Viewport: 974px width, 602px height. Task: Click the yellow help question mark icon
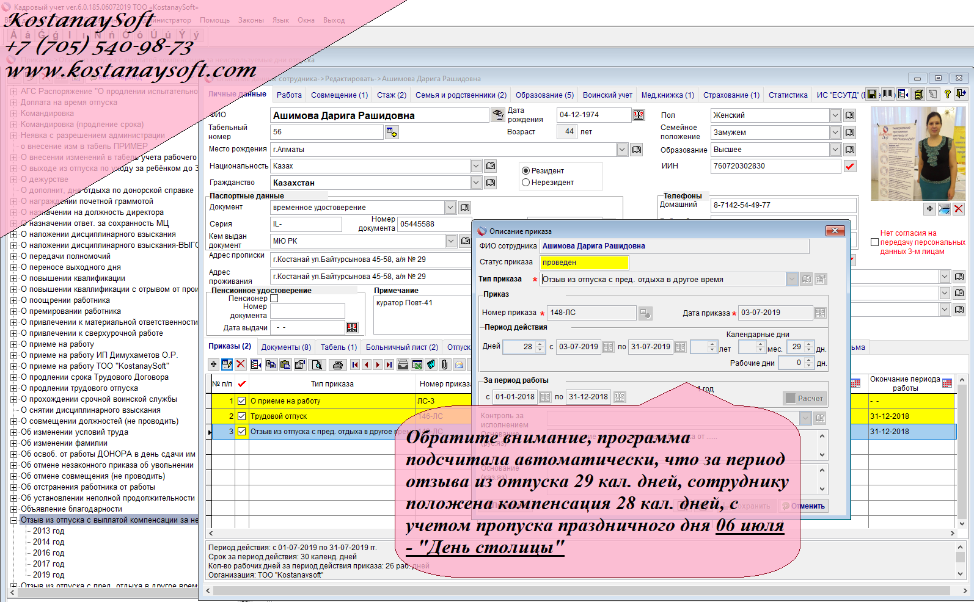[x=948, y=94]
